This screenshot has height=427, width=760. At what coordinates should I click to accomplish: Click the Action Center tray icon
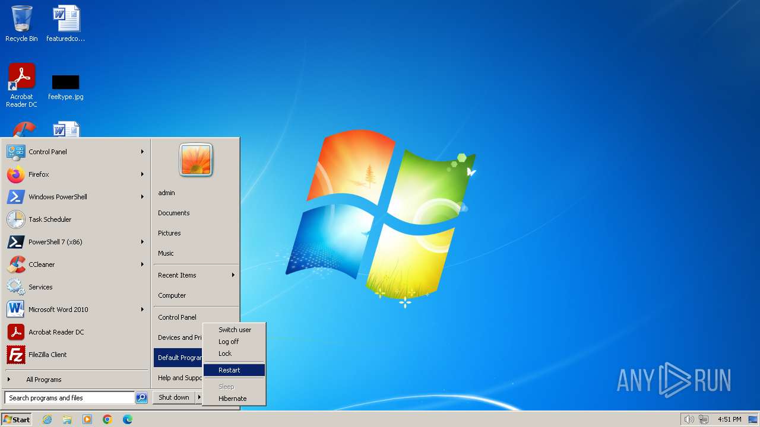point(753,419)
